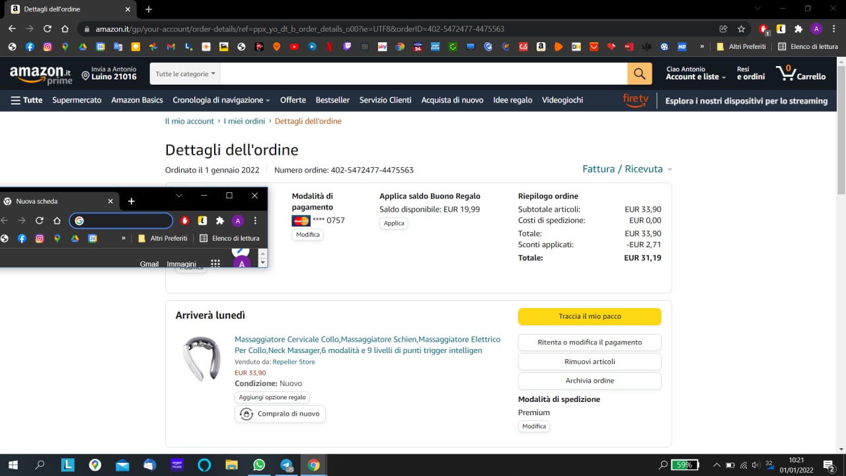Screen dimensions: 846x476
Task: Open Telegram from the Windows taskbar
Action: pos(286,465)
